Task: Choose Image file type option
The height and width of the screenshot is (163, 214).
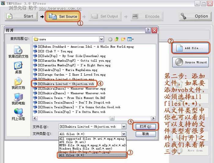Action: [x=93, y=152]
